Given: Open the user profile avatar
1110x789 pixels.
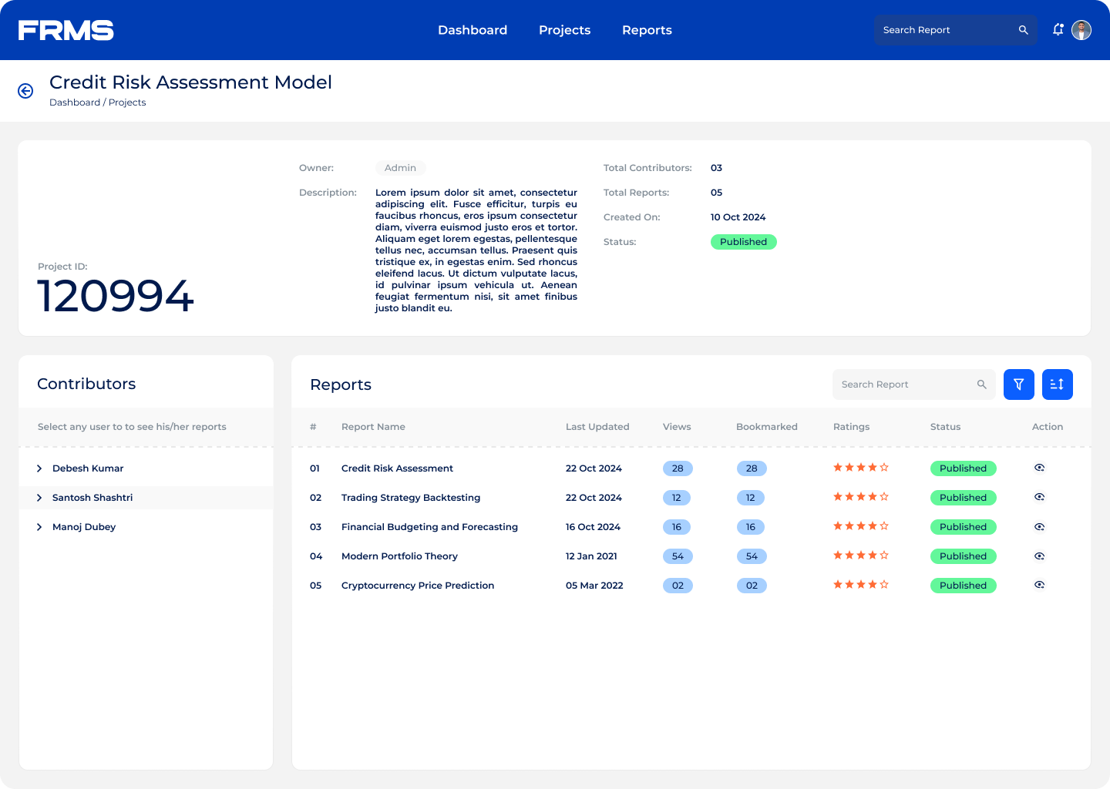Looking at the screenshot, I should 1081,30.
